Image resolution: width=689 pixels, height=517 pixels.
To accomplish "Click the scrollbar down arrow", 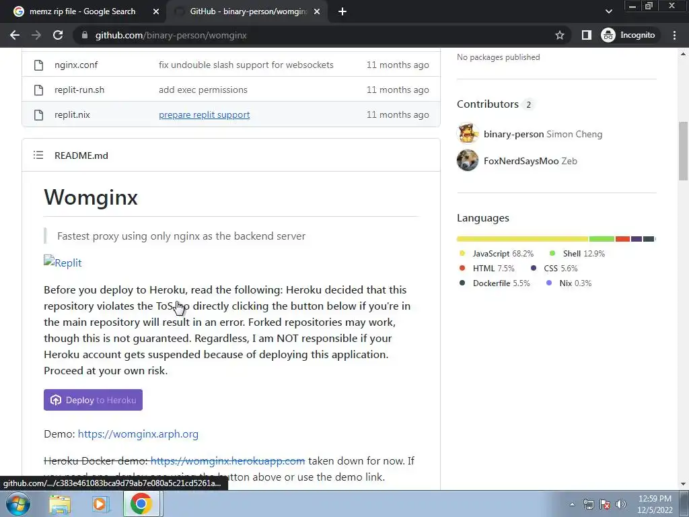I will 684,484.
